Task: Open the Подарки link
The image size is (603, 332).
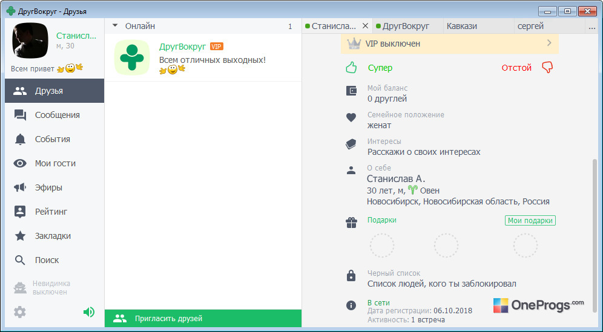Action: 381,220
